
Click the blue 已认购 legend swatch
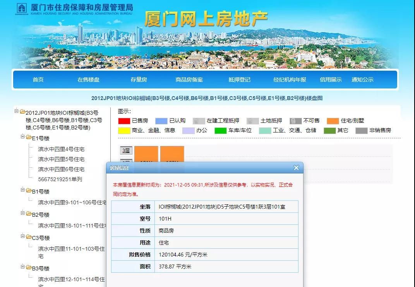pyautogui.click(x=161, y=121)
